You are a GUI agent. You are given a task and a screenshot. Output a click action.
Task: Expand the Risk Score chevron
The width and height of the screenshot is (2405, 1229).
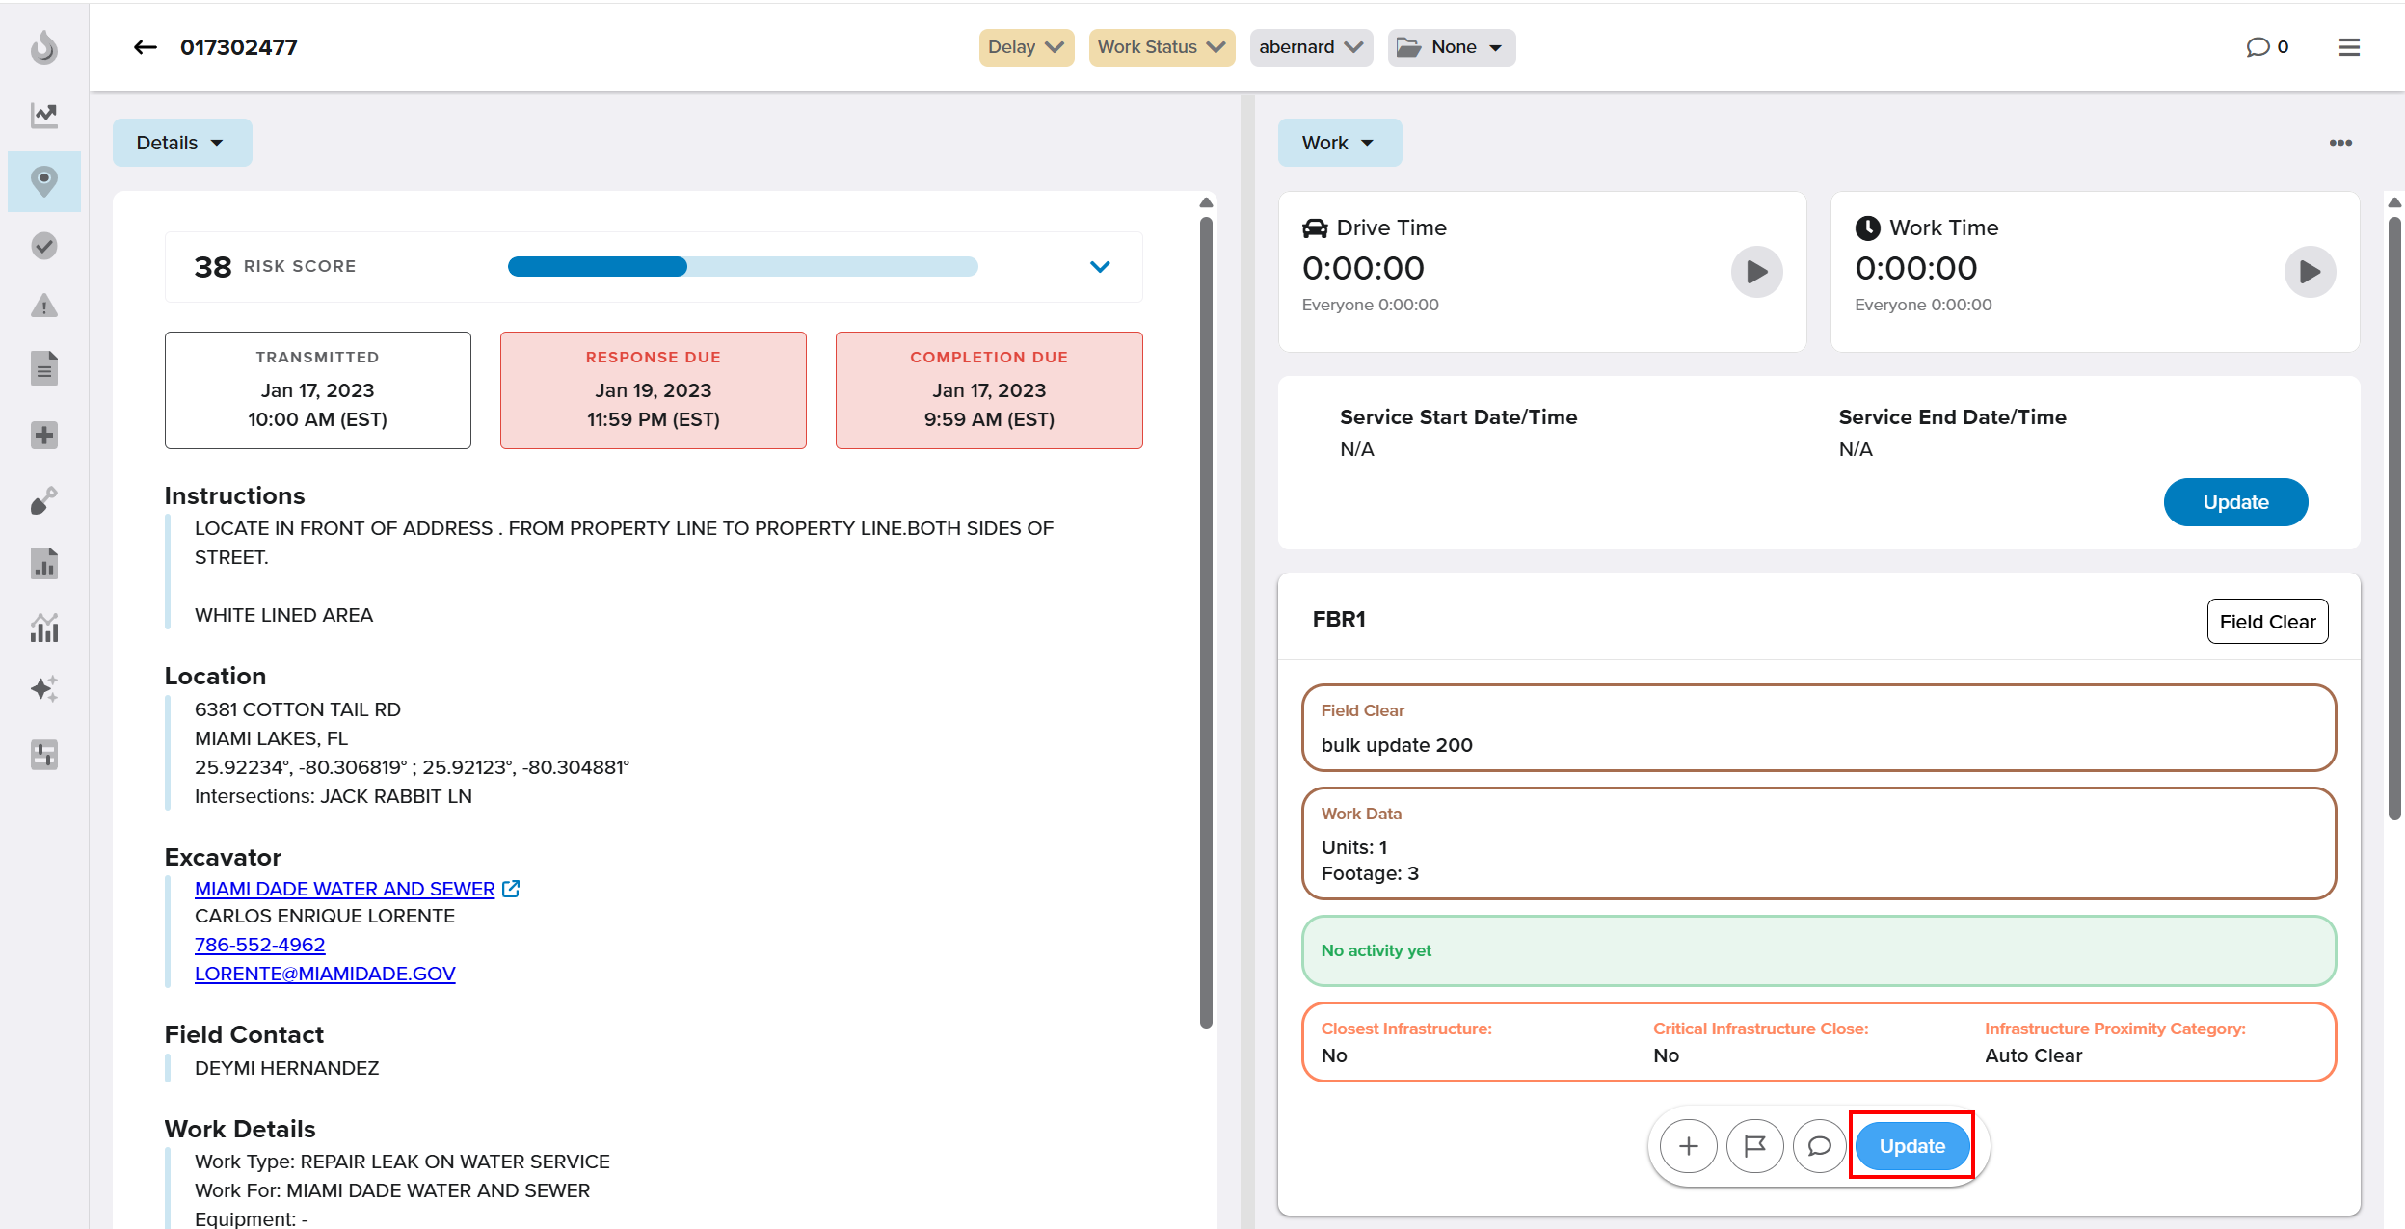tap(1100, 267)
